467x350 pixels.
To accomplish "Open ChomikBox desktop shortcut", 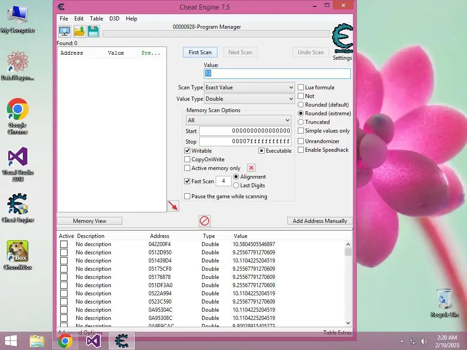I will (18, 255).
